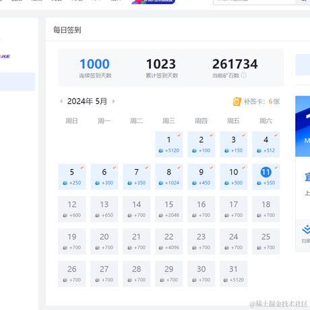
Task: Focus the top search input field
Action: [254, 2]
